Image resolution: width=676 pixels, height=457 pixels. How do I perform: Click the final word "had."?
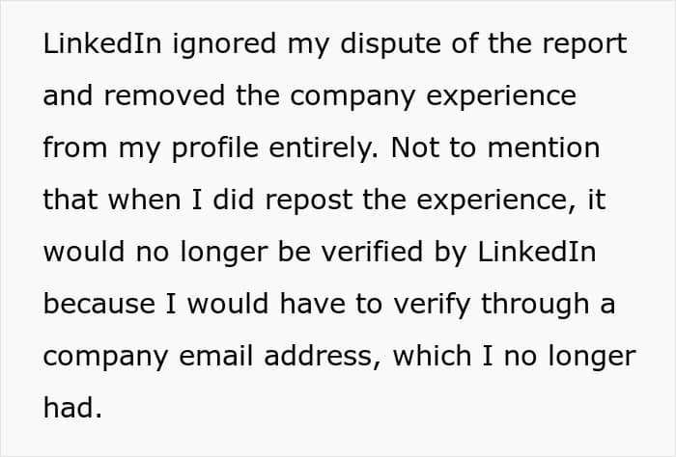(x=72, y=408)
